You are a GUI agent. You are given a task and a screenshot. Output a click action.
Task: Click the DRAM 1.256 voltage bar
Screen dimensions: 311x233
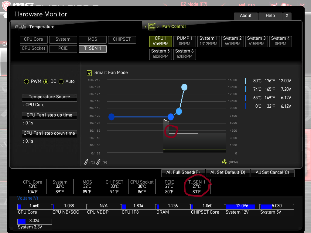click(x=173, y=206)
